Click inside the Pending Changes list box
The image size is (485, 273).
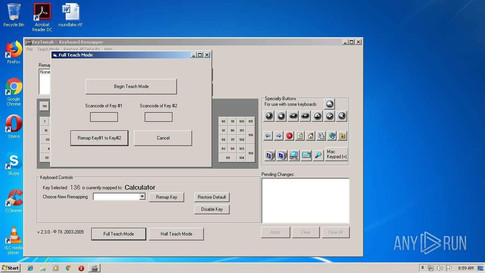(x=305, y=201)
